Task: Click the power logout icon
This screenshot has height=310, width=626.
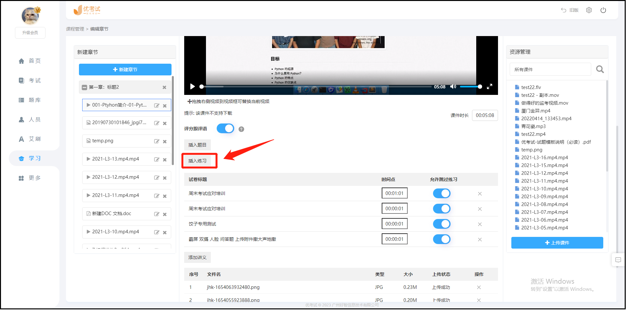Action: 603,10
